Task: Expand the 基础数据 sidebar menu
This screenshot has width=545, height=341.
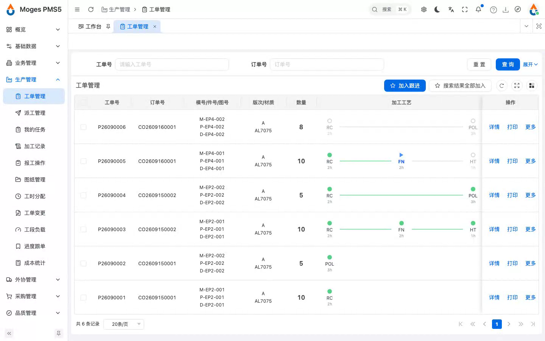Action: (x=34, y=46)
